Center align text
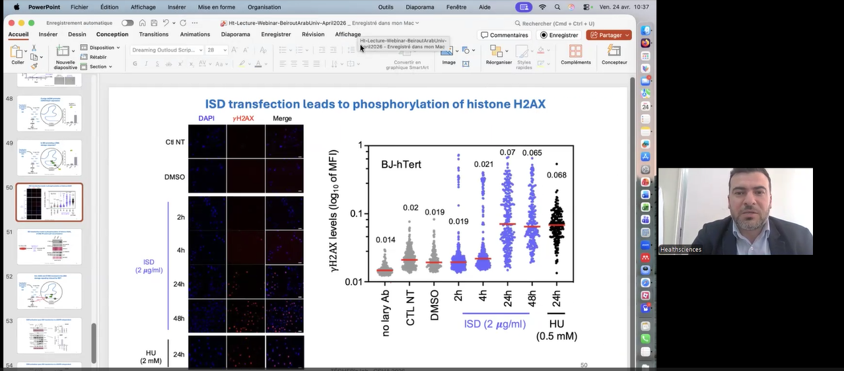Image resolution: width=844 pixels, height=371 pixels. coord(294,64)
